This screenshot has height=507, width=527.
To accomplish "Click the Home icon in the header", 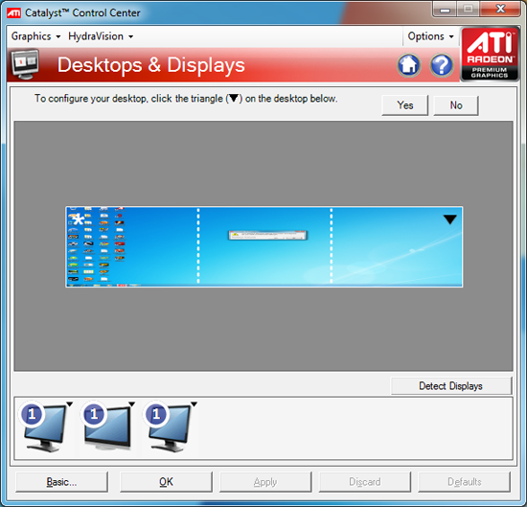I will coord(409,65).
